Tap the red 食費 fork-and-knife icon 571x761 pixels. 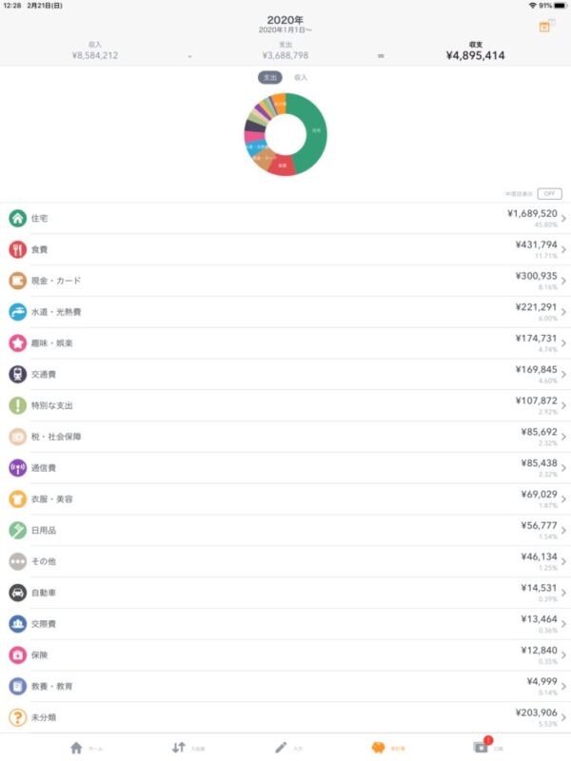tap(18, 249)
